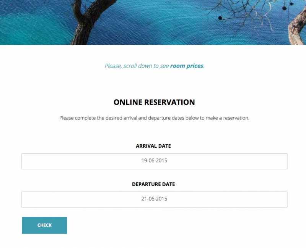Click the word RESERVATION in the heading
The height and width of the screenshot is (248, 306).
pyautogui.click(x=169, y=102)
